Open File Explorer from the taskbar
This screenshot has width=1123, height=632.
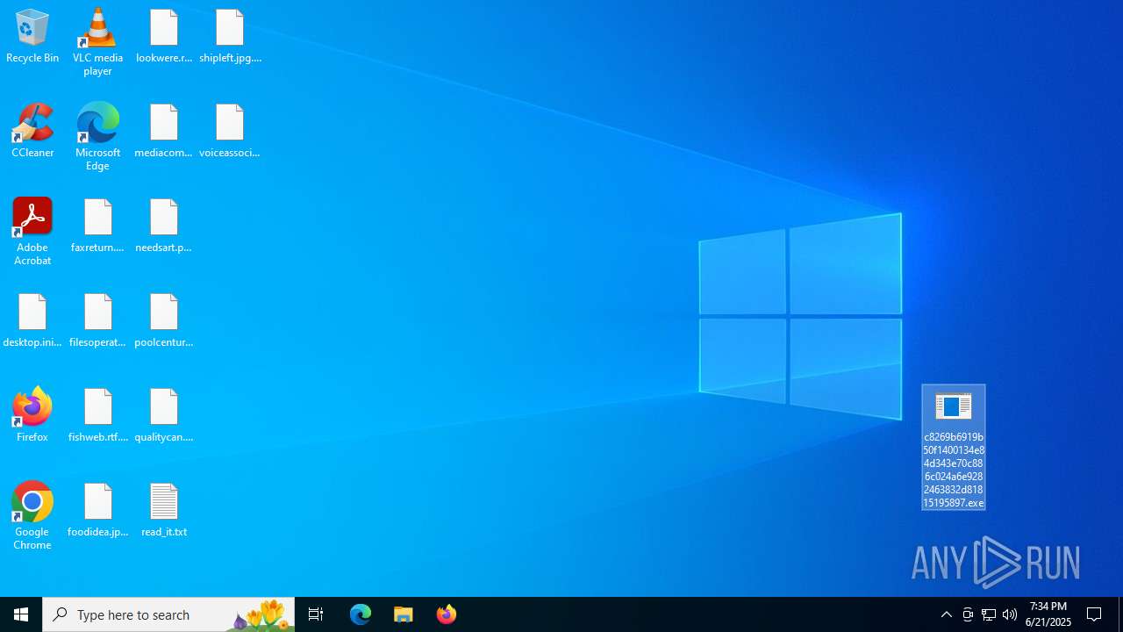404,614
